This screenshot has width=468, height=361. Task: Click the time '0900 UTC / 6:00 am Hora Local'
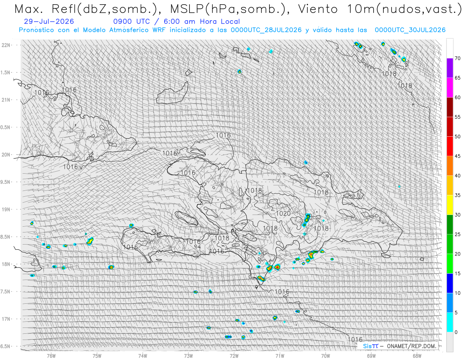(x=176, y=22)
